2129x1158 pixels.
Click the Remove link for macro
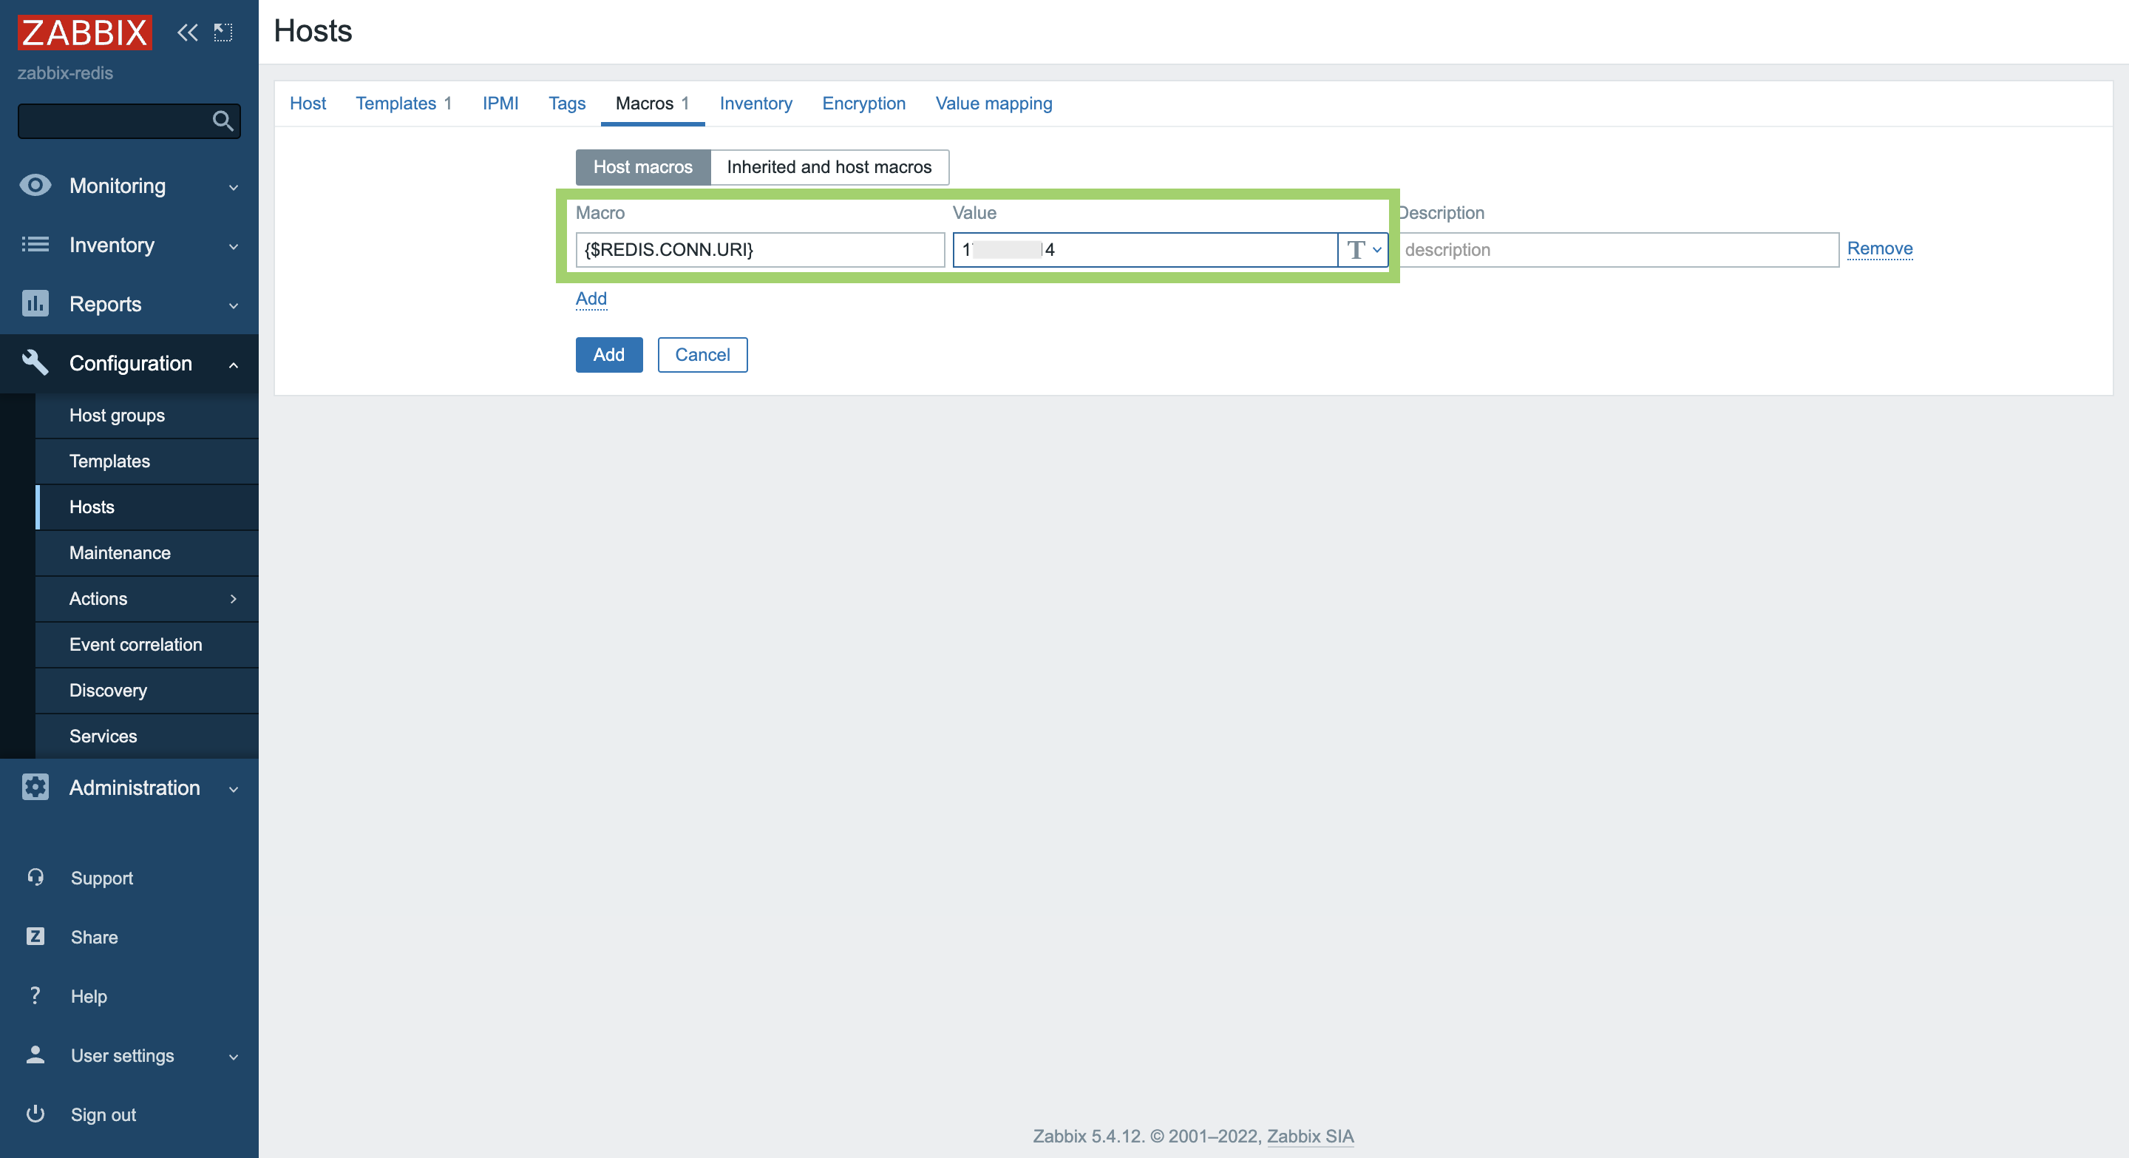point(1878,248)
